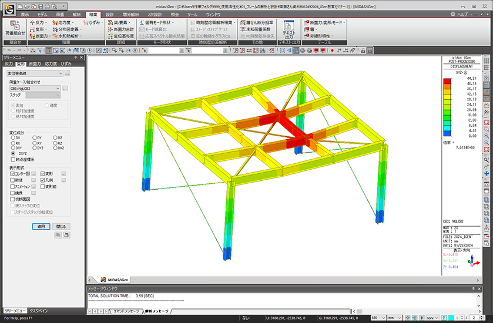493x323 pixels.
Task: Click the 閉じる close button
Action: tap(61, 226)
